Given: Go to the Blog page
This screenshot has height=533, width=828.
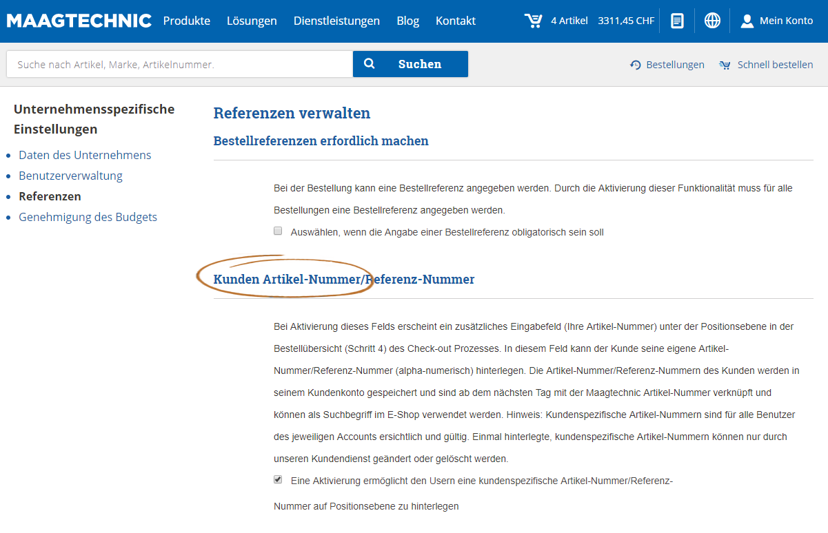Looking at the screenshot, I should click(408, 21).
